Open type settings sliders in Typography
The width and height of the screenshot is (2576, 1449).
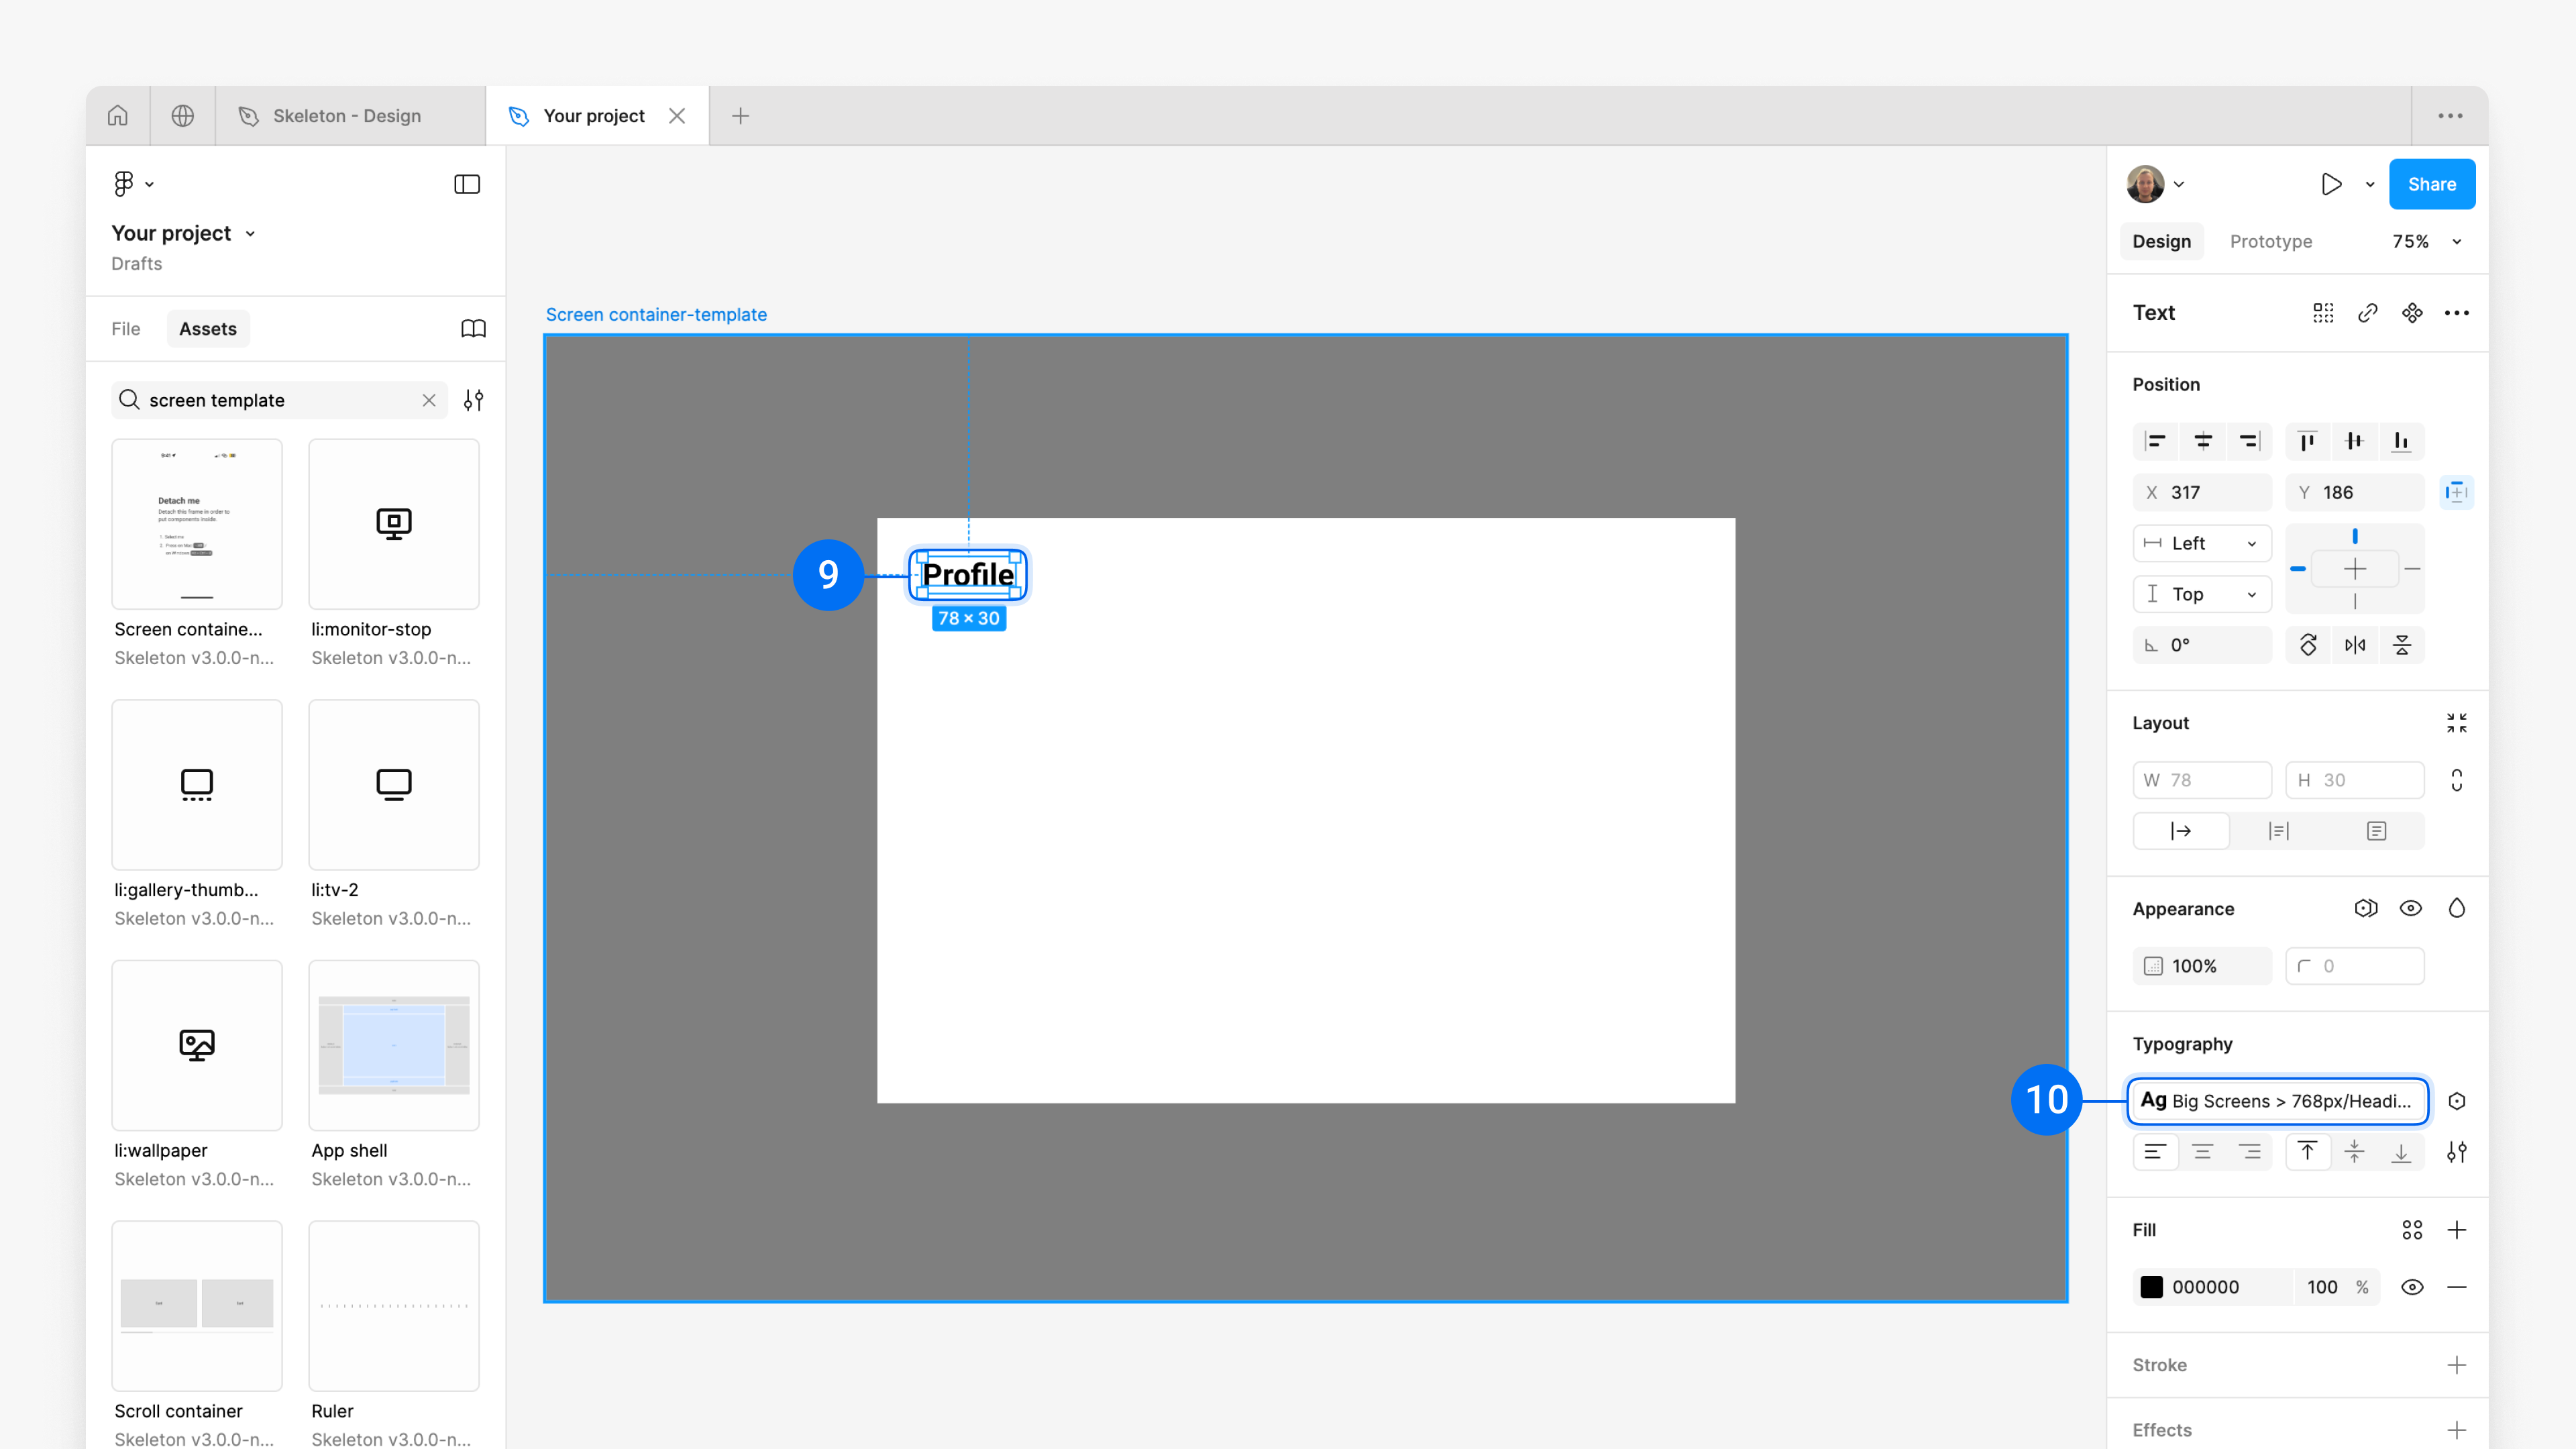point(2456,1152)
